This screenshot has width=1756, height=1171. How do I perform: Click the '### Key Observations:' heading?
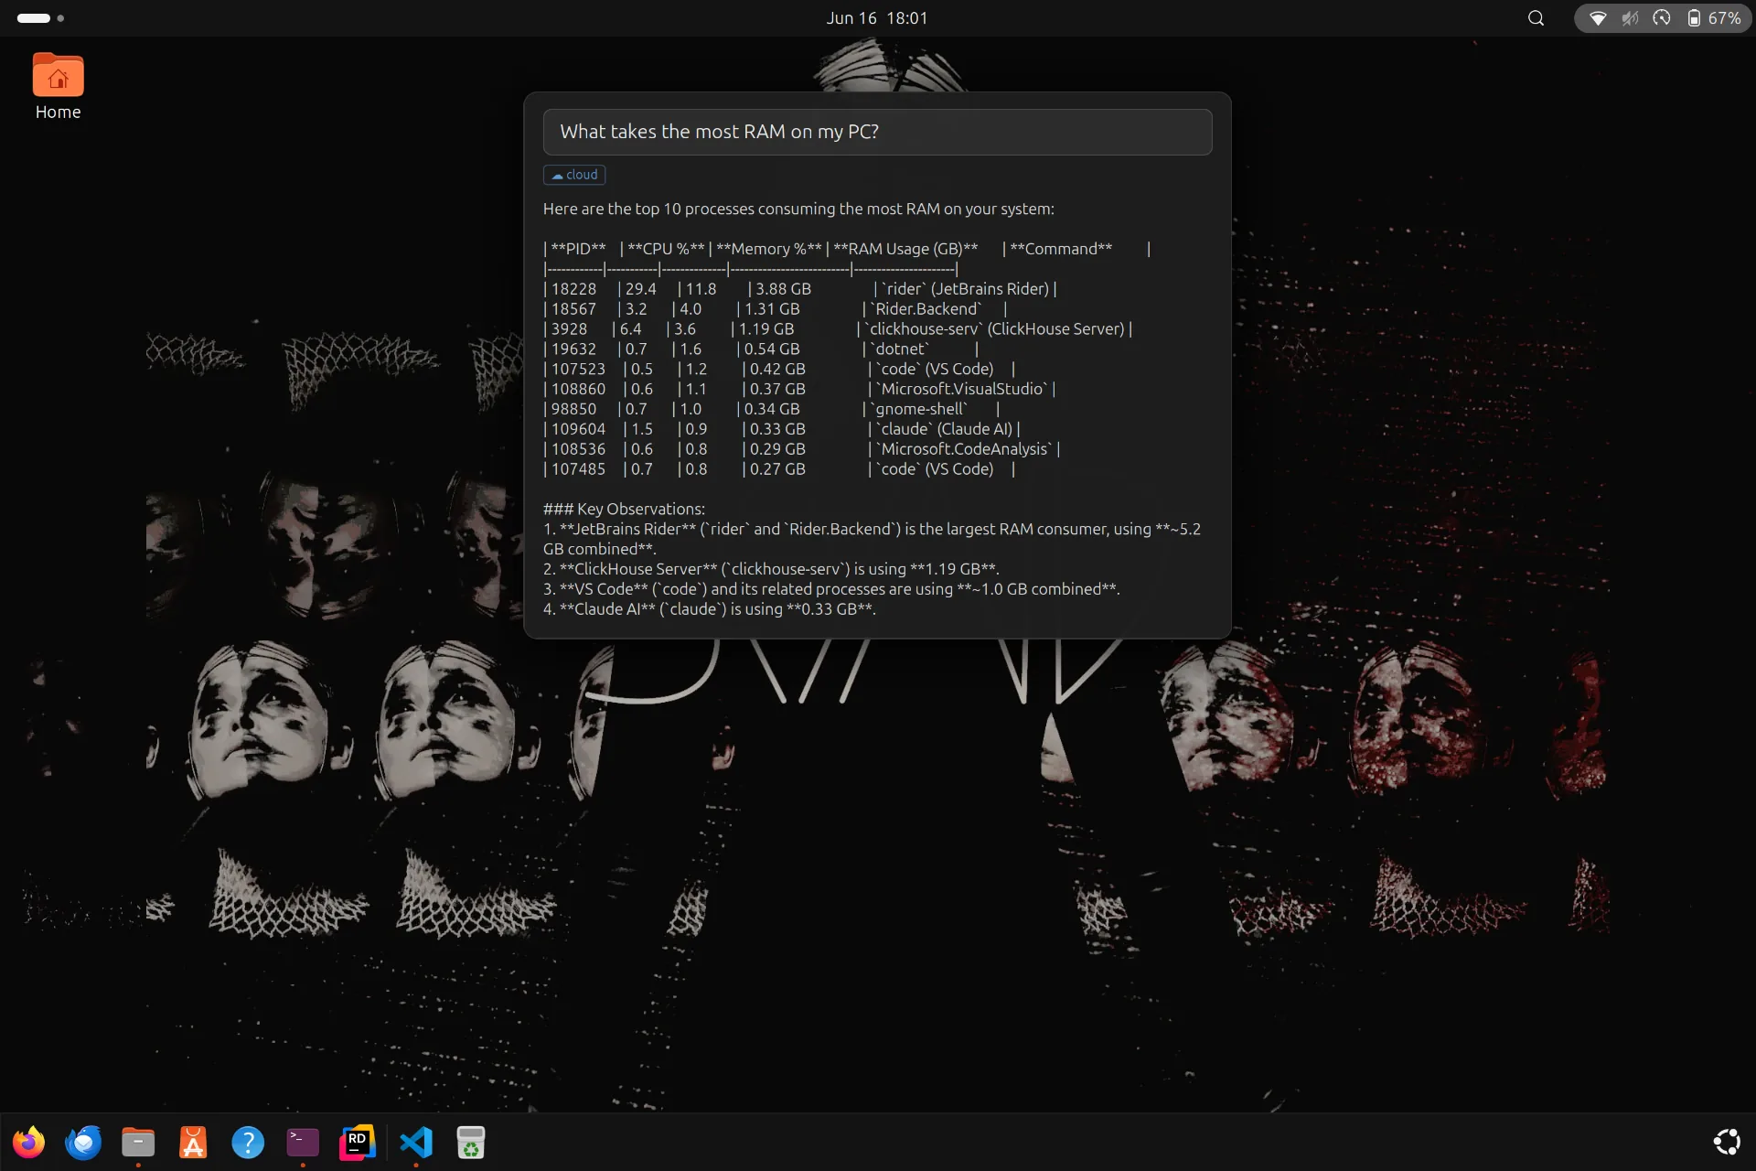[624, 510]
